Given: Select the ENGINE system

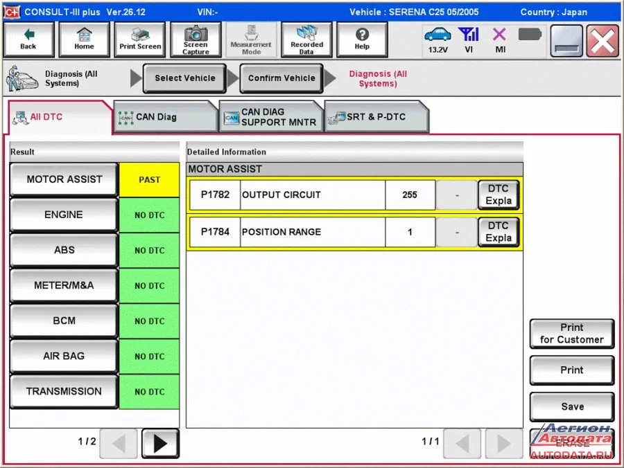Looking at the screenshot, I should click(64, 215).
